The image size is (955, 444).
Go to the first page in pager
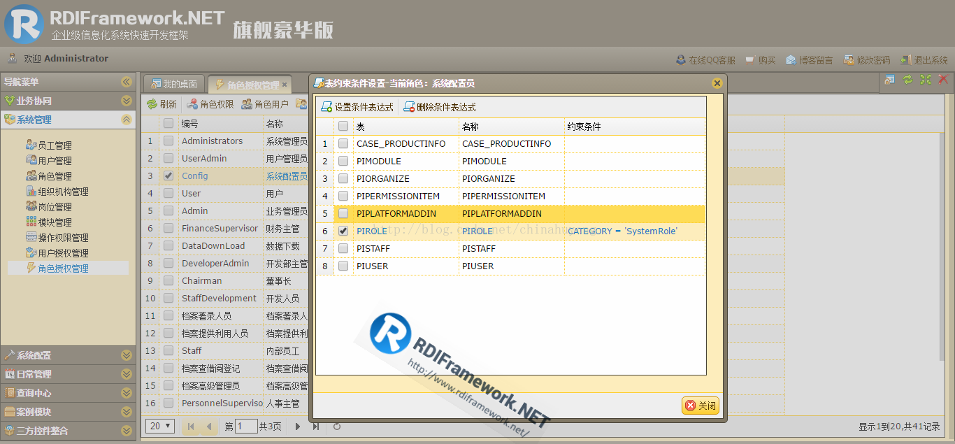point(191,426)
